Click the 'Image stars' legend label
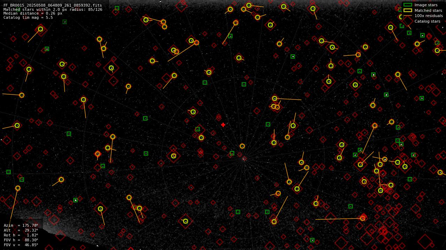Viewport: 446px width, 250px height. tap(426, 5)
